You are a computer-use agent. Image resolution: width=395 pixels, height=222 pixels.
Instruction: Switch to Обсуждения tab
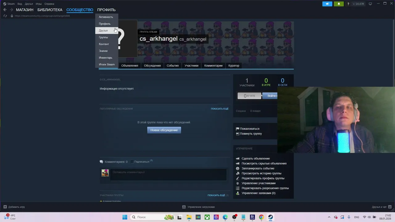(x=152, y=65)
